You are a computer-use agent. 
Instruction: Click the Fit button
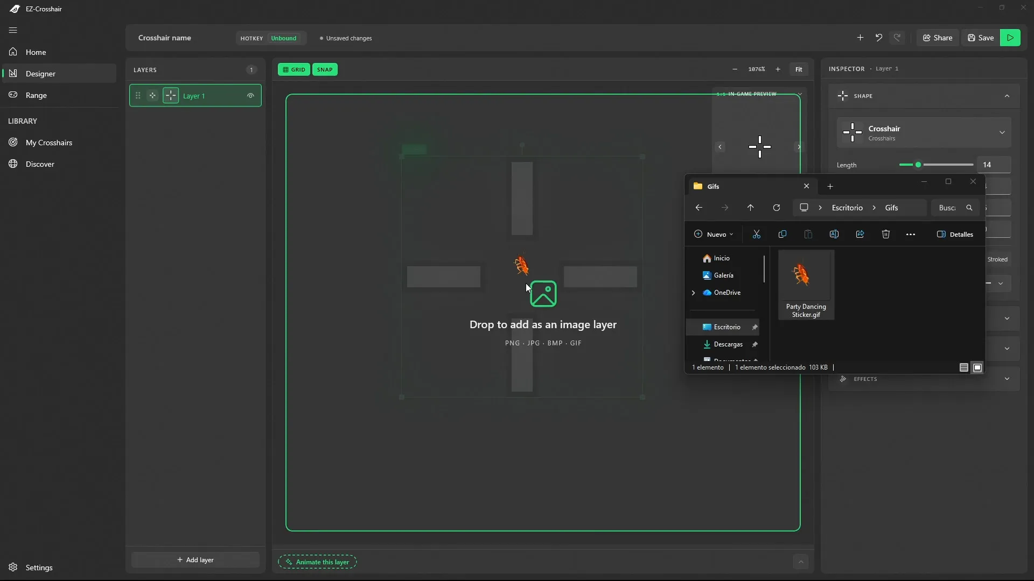click(799, 69)
